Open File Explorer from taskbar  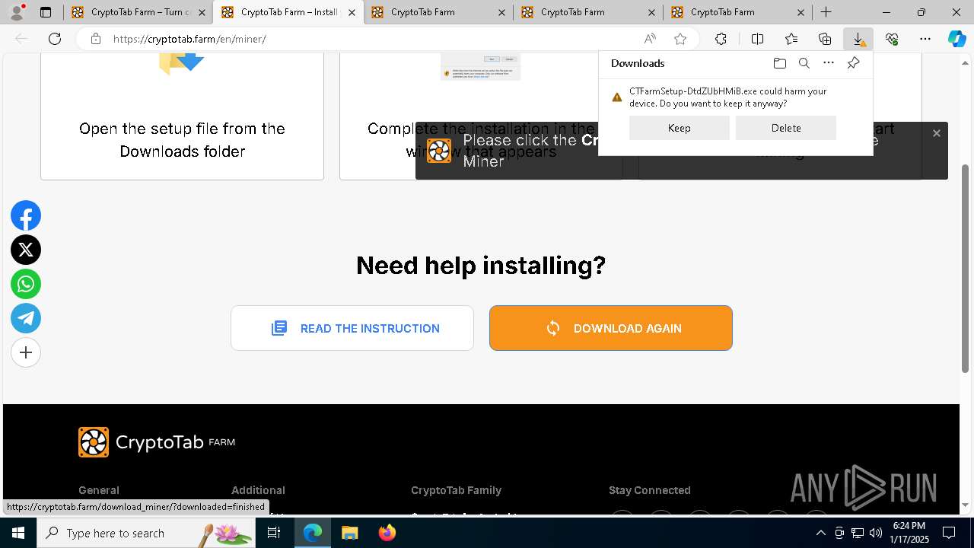(x=349, y=533)
